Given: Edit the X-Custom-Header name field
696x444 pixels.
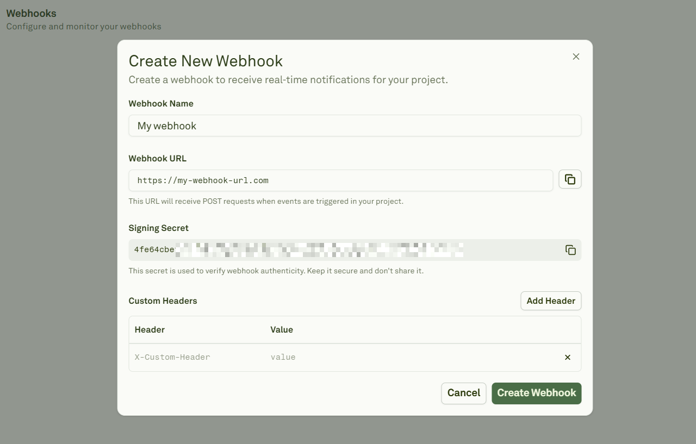Looking at the screenshot, I should click(x=172, y=357).
